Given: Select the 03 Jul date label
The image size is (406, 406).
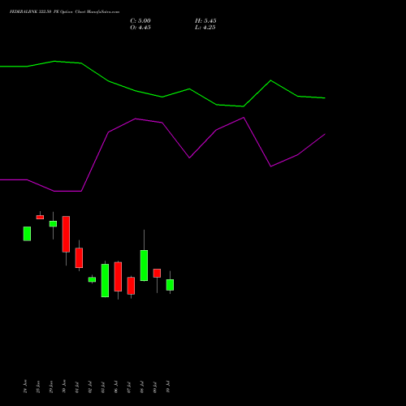Looking at the screenshot, I should pos(103,387).
